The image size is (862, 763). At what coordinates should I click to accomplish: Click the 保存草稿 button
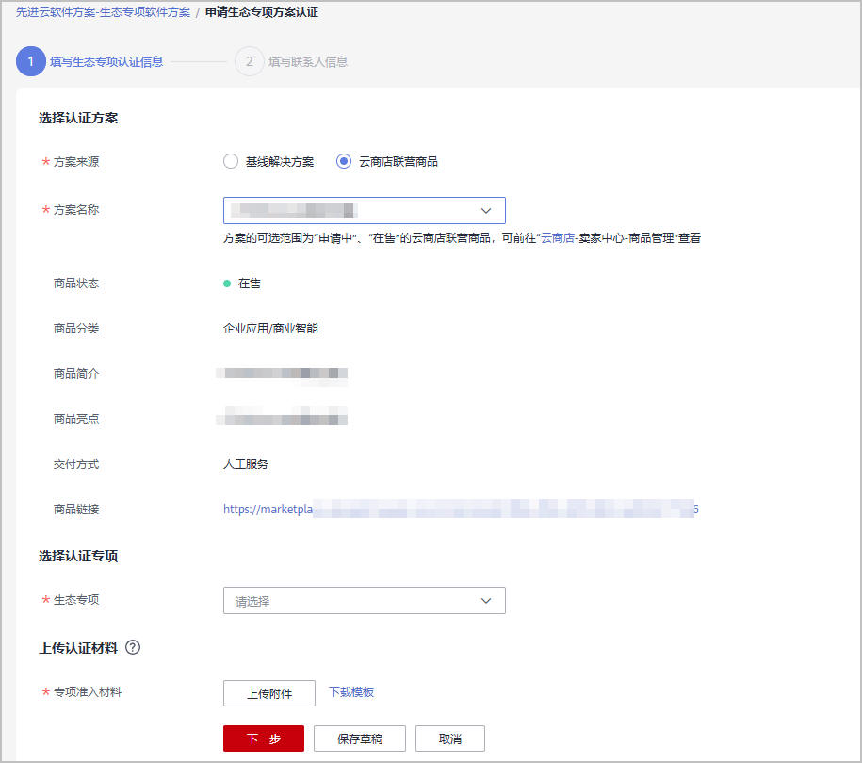[360, 739]
